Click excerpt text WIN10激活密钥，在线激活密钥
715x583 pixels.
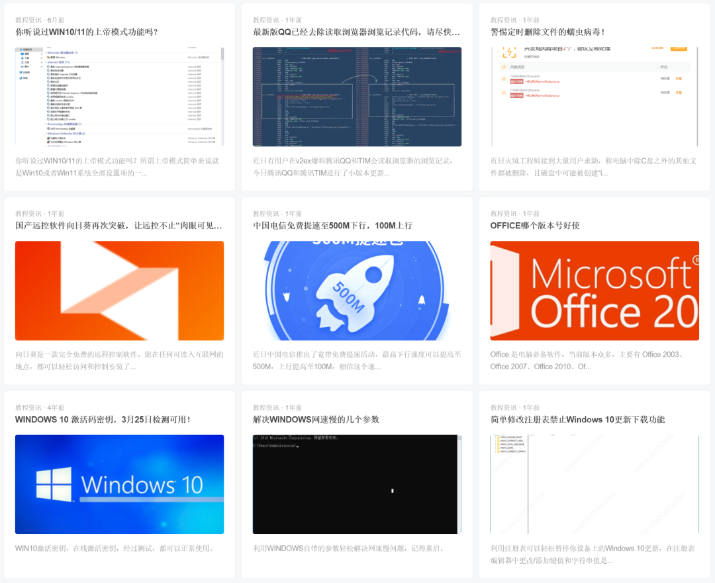coord(115,549)
